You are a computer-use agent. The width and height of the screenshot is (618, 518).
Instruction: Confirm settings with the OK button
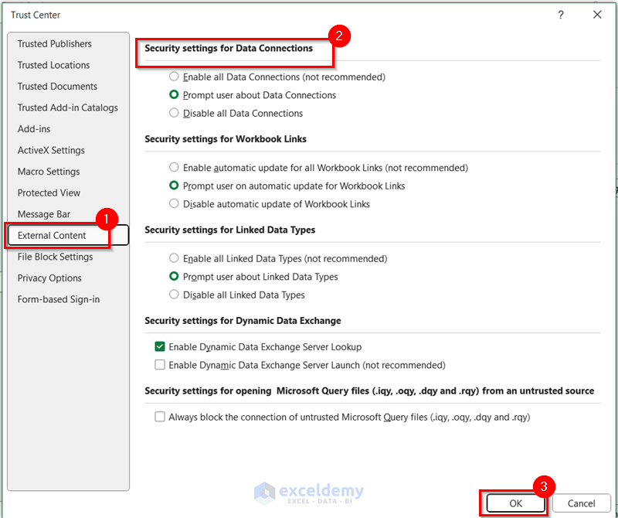[514, 503]
